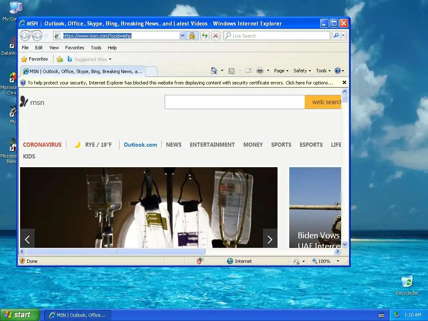Click the Internet zone globe icon
This screenshot has width=428, height=321.
pos(230,261)
